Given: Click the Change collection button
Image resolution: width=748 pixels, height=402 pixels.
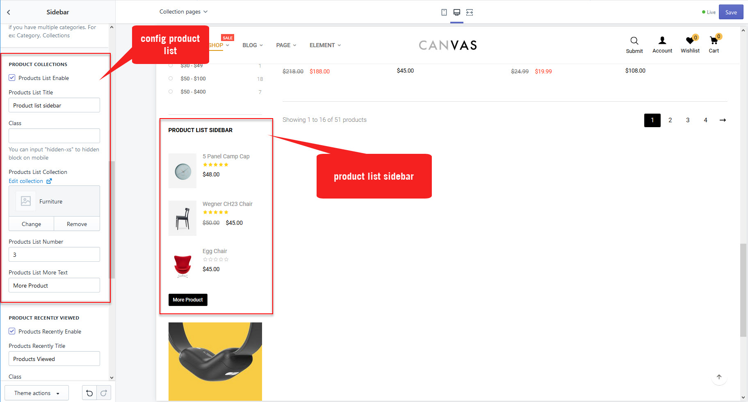Looking at the screenshot, I should point(31,224).
